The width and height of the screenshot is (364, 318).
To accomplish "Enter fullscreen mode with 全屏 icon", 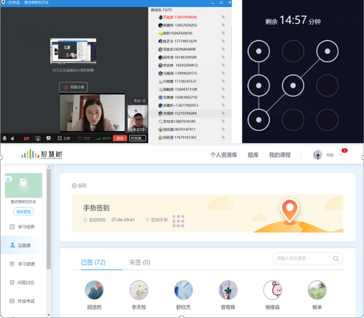I will click(64, 138).
